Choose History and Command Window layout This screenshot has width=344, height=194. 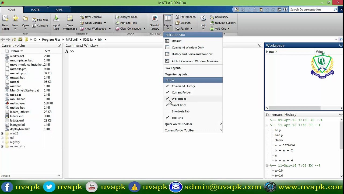193,54
